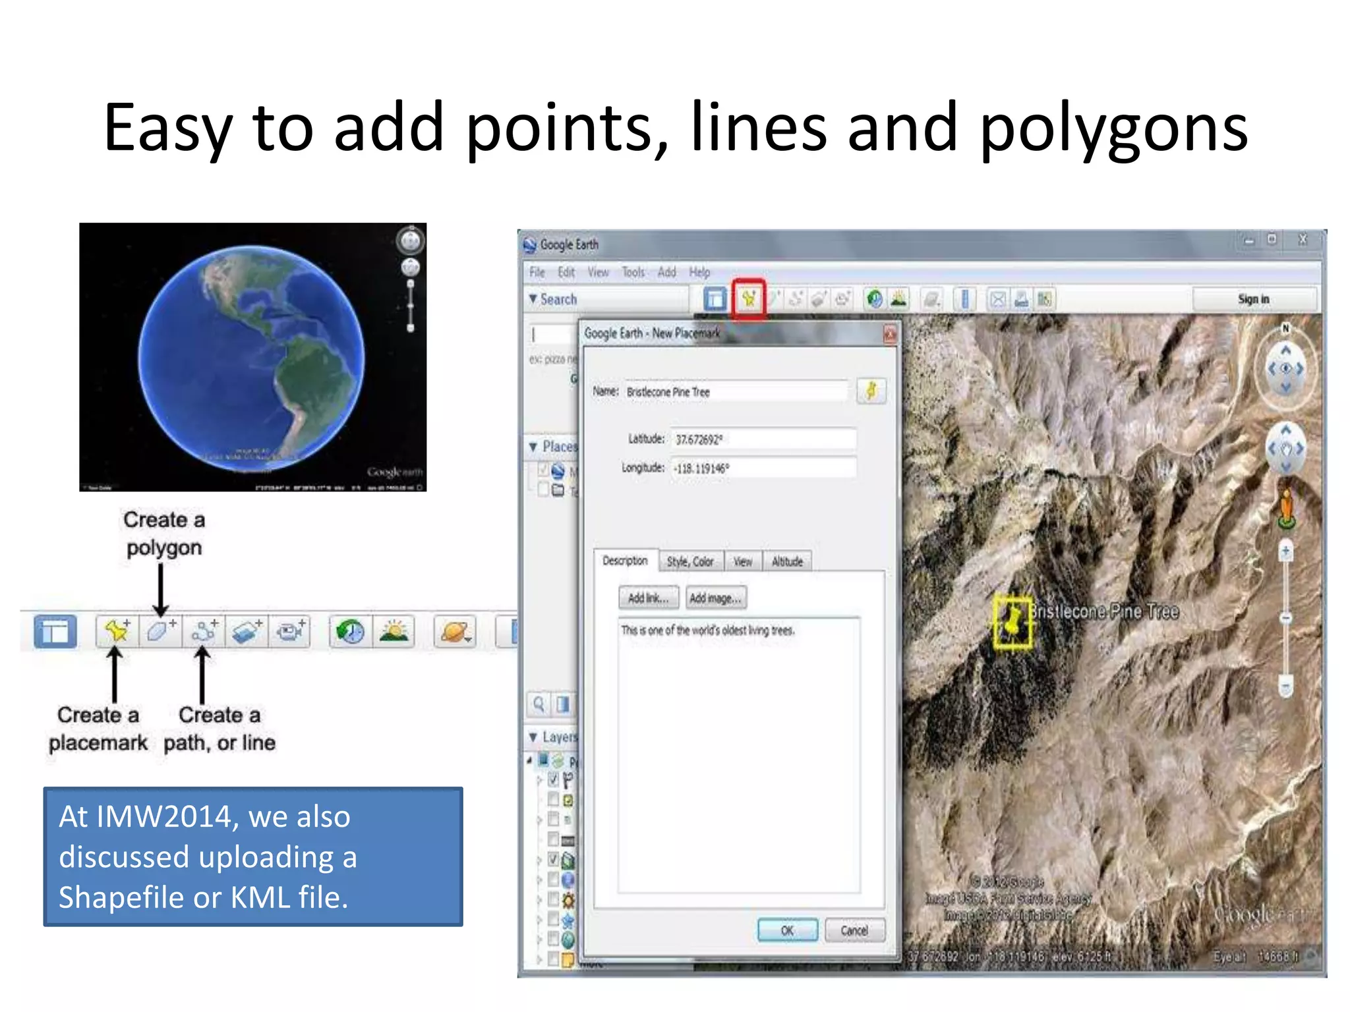Uncheck the green 3D building layer checkbox
This screenshot has height=1012, width=1350.
coord(553,859)
